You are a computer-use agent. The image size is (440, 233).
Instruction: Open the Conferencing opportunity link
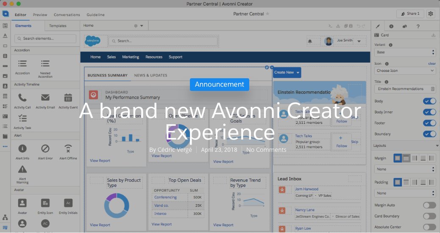pyautogui.click(x=165, y=197)
